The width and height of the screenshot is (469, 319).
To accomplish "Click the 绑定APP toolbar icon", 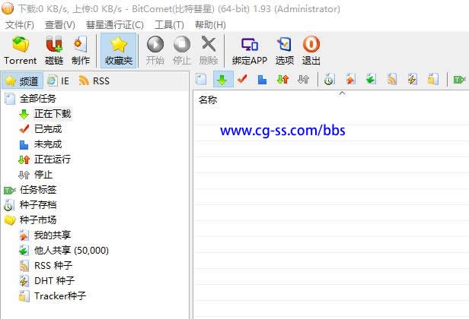I will click(x=249, y=50).
